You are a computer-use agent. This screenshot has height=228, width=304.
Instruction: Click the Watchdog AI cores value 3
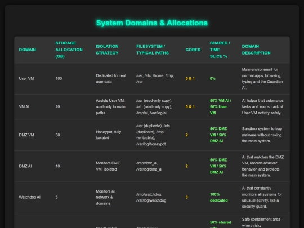click(187, 198)
